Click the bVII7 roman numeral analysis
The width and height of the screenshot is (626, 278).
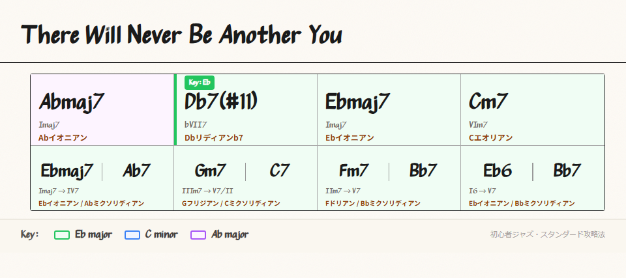[196, 125]
